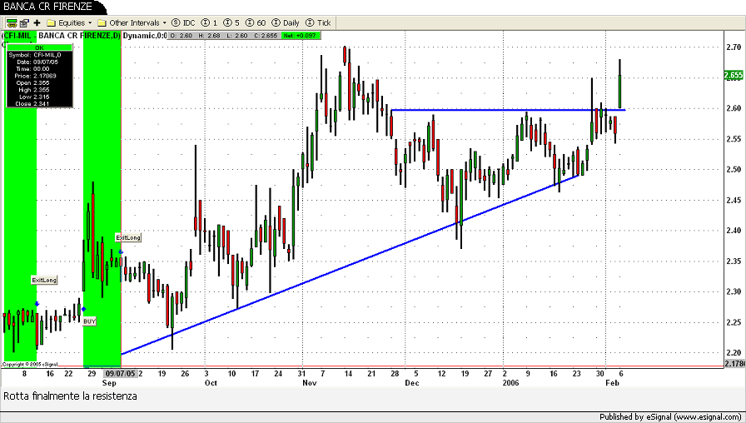
Task: Open the Equities folder dropdown
Action: [69, 22]
